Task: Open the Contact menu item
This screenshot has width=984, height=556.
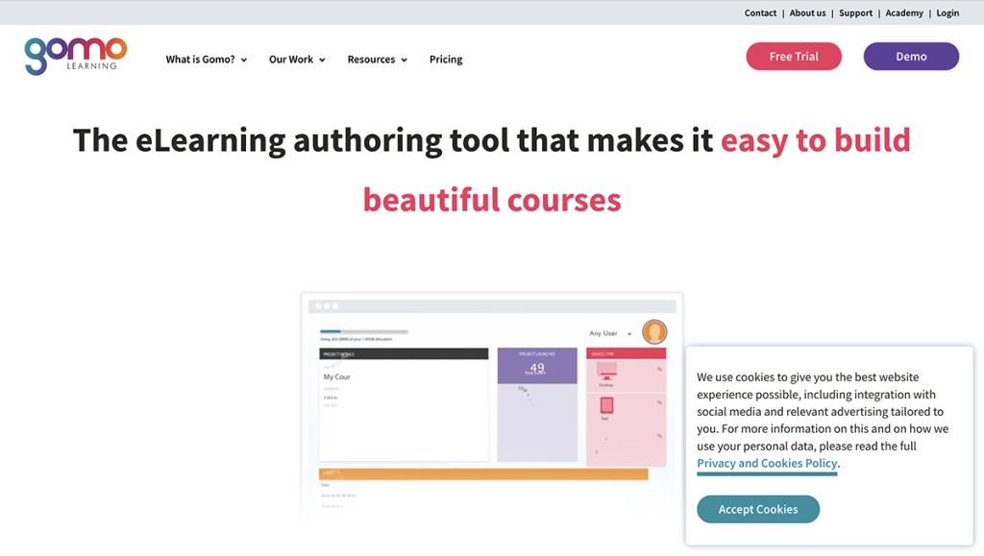Action: tap(760, 12)
